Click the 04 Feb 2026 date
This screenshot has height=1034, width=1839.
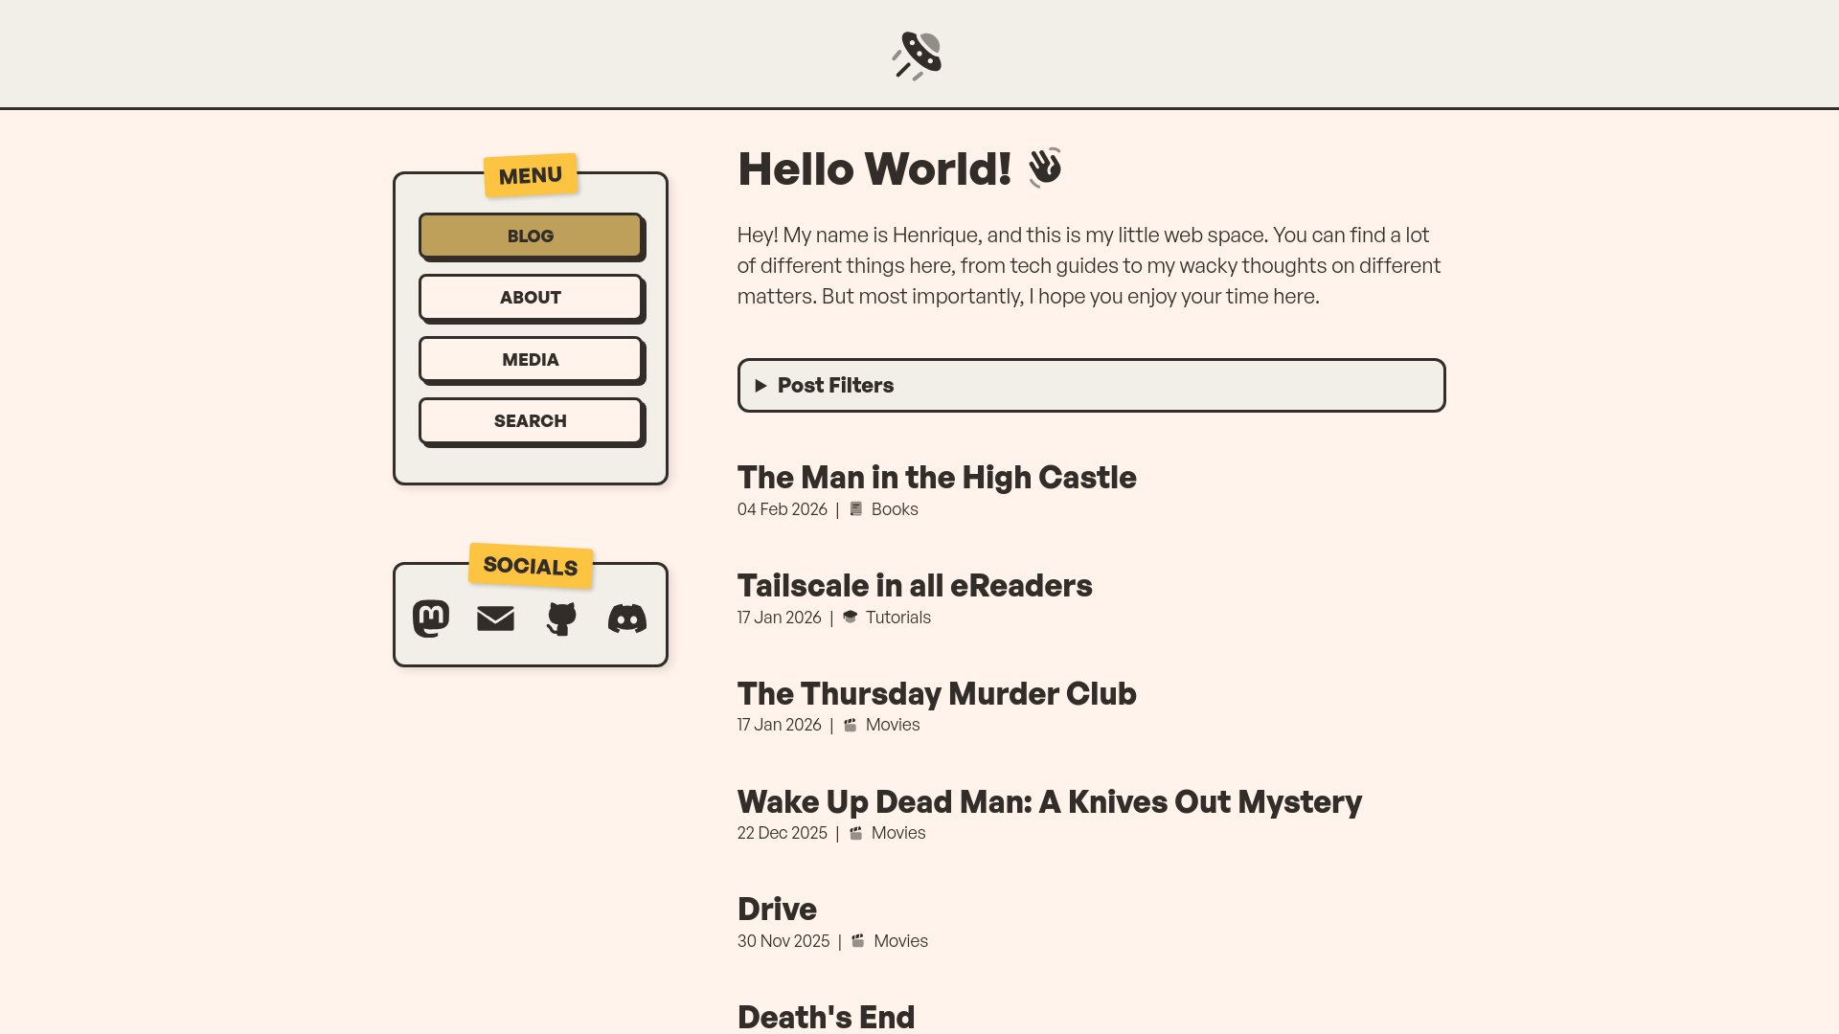pyautogui.click(x=783, y=509)
